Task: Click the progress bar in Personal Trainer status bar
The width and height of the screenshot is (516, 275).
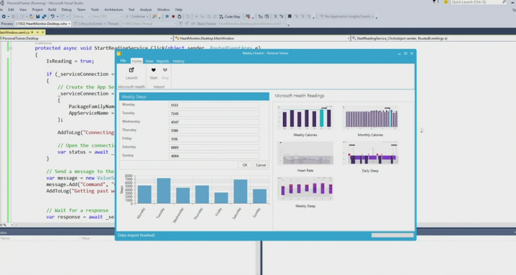Action: tap(392, 235)
